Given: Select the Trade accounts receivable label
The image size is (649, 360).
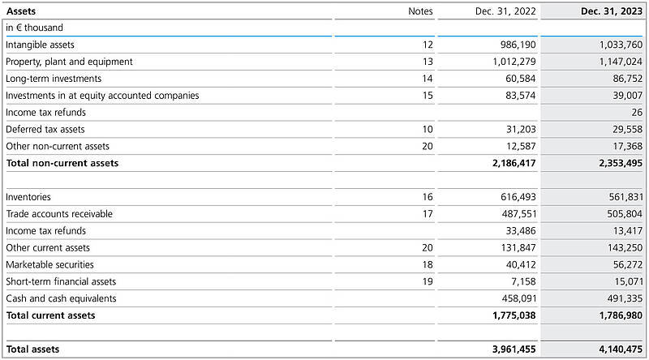Looking at the screenshot, I should [x=59, y=214].
